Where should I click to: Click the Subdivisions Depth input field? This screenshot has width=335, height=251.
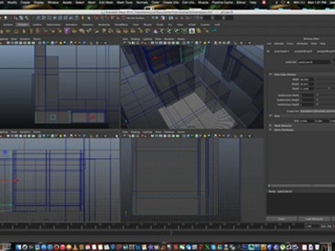click(x=307, y=105)
